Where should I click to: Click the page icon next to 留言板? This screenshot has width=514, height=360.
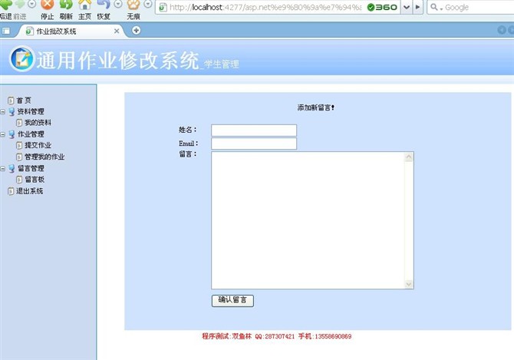pyautogui.click(x=19, y=180)
